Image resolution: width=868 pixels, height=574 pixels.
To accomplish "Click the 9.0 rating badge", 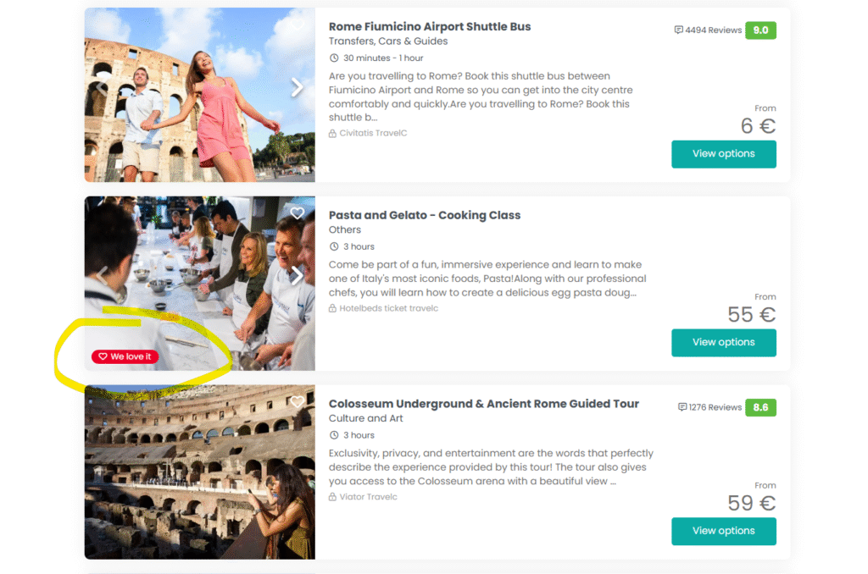I will pos(760,30).
